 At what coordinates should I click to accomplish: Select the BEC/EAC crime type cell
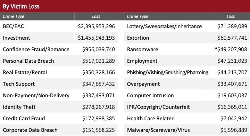click(x=13, y=26)
